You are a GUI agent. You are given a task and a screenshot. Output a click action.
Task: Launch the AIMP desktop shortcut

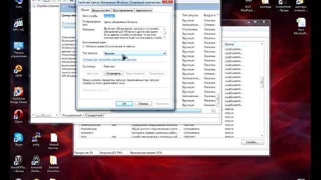[19, 71]
